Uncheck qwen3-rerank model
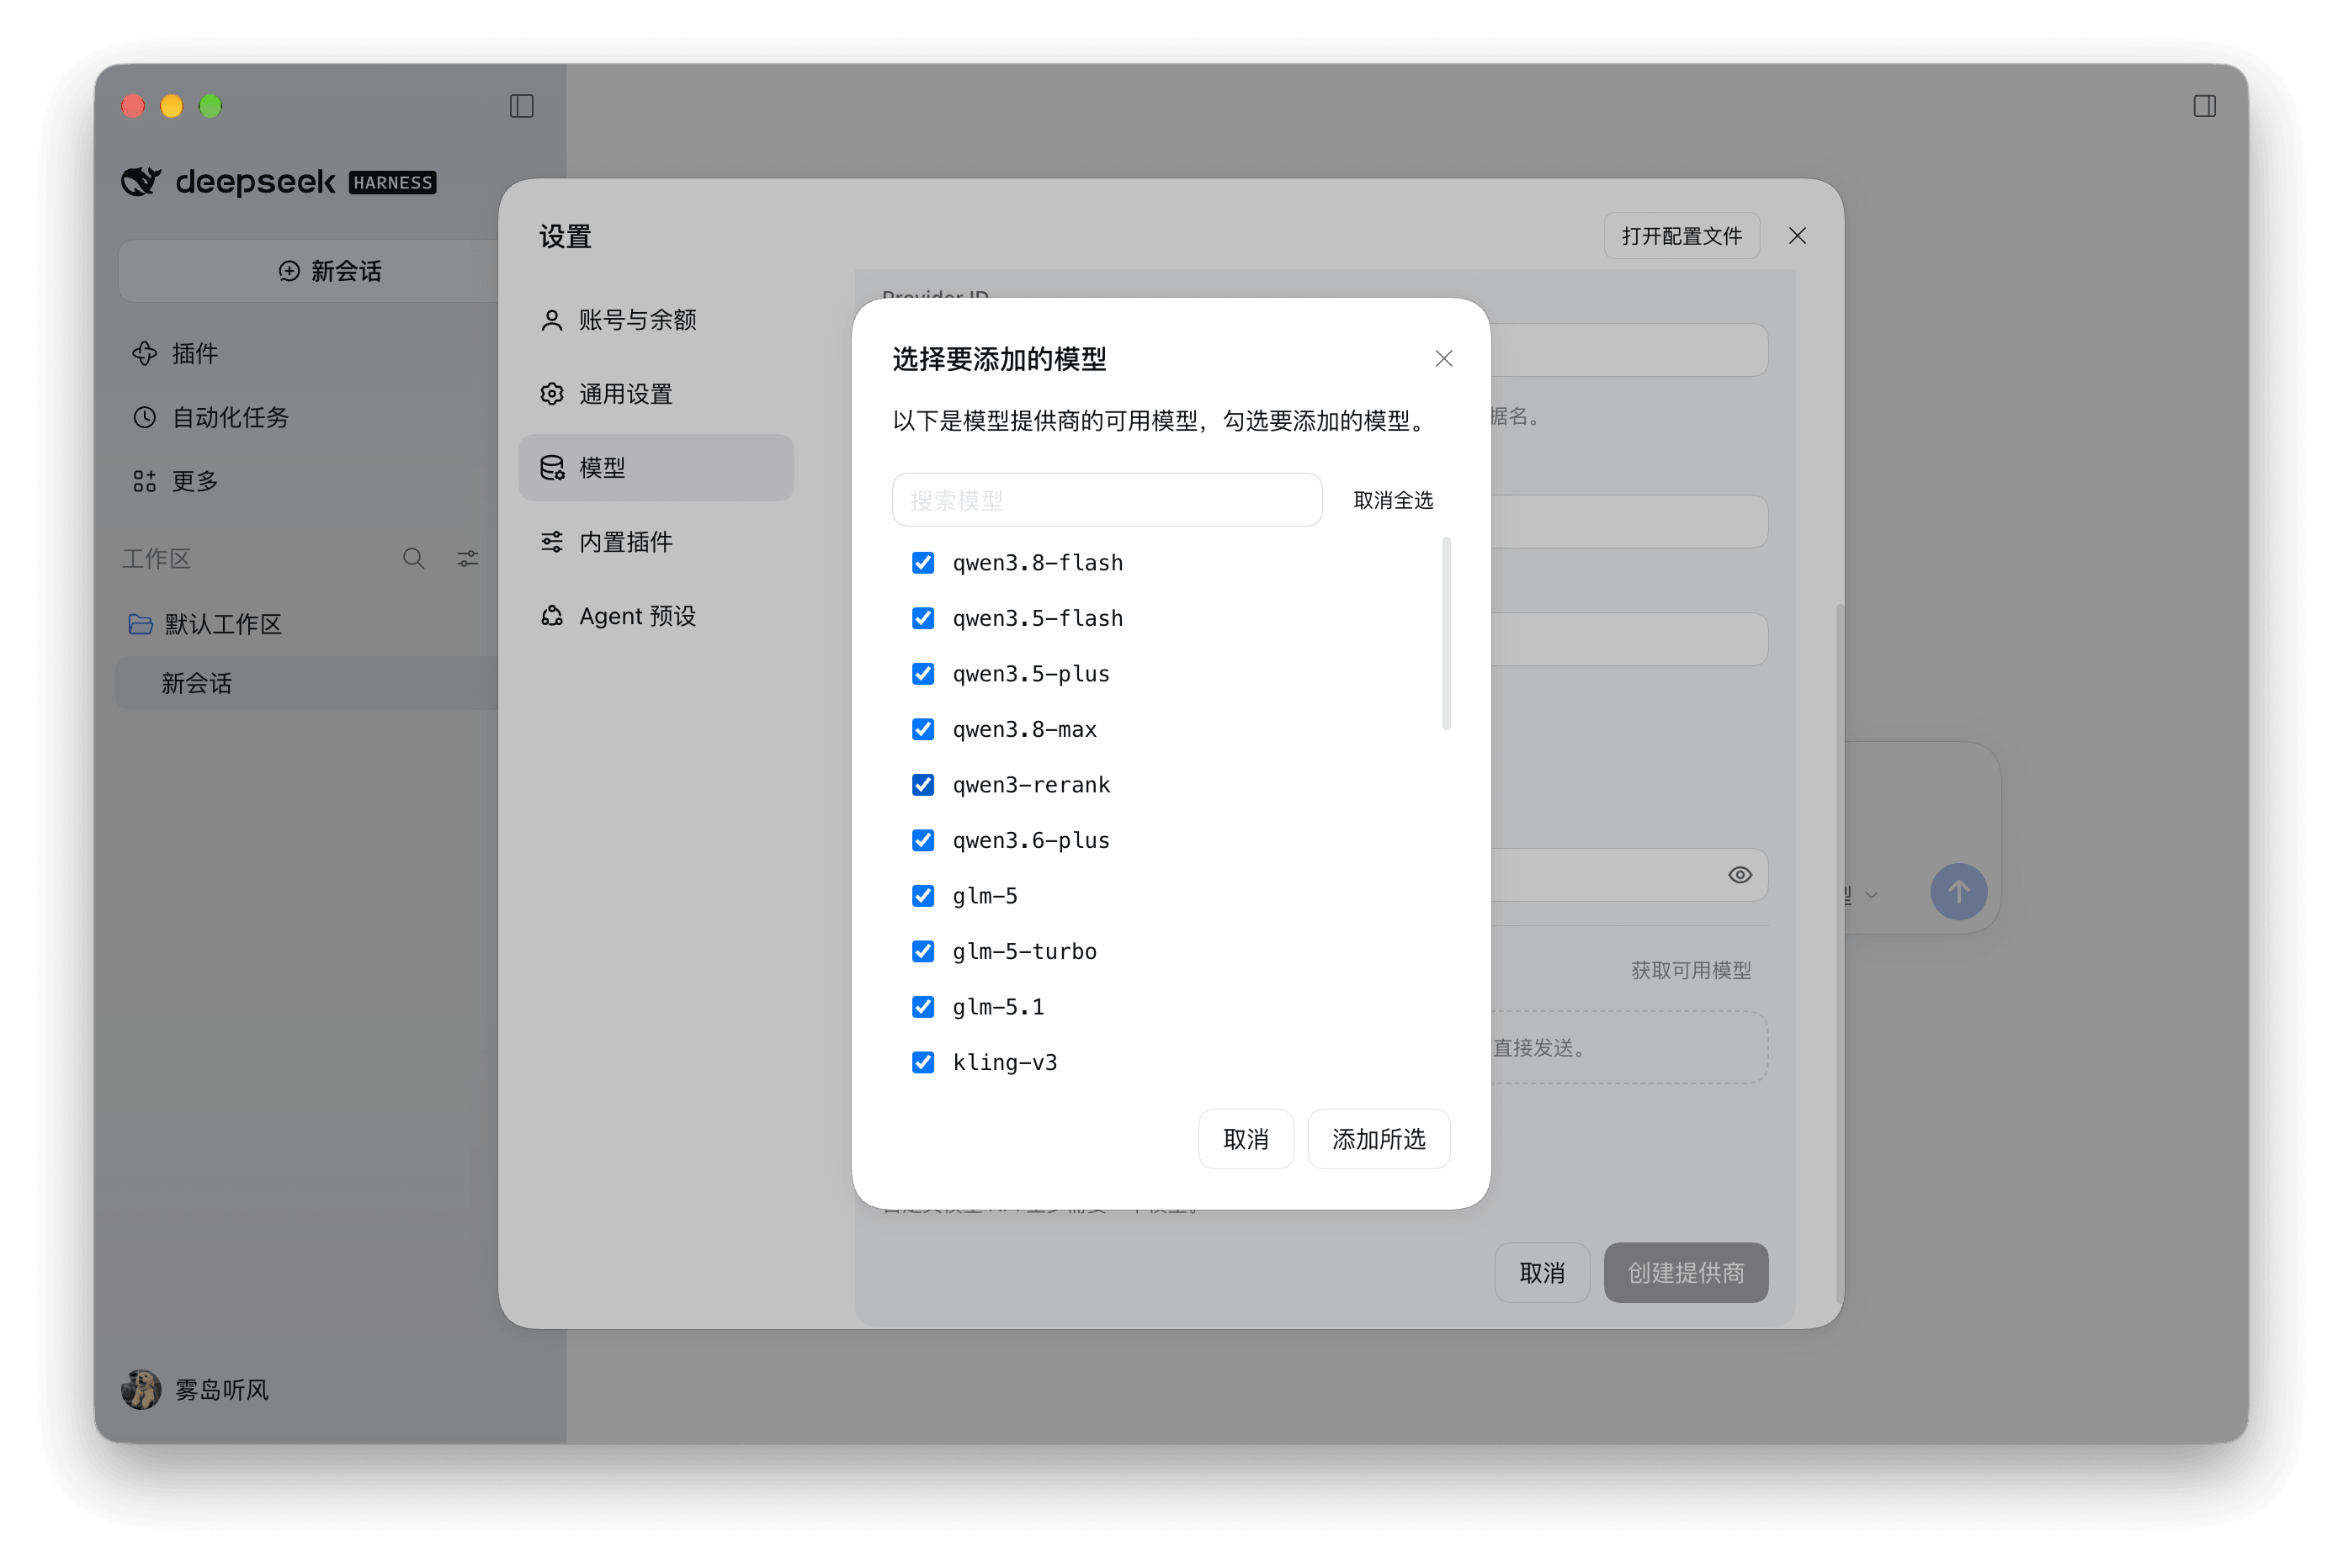2343x1568 pixels. [922, 785]
